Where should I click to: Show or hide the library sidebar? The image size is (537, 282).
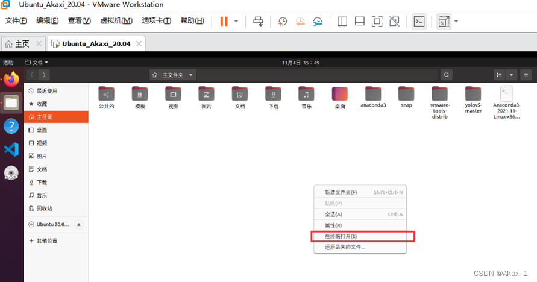[x=342, y=21]
